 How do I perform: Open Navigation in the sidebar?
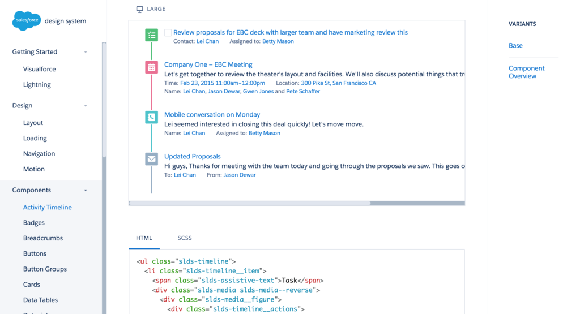pyautogui.click(x=39, y=154)
